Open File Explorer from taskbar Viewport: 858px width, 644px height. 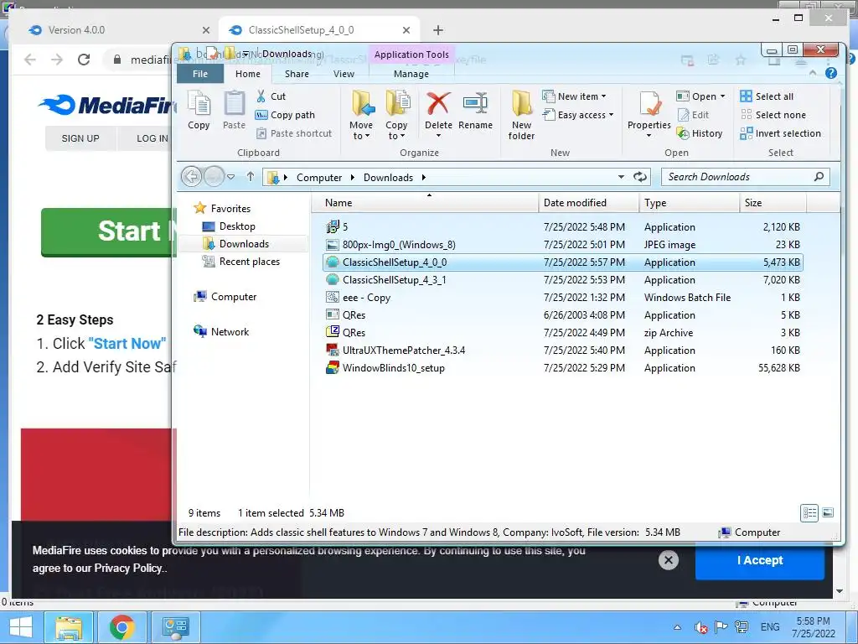click(69, 627)
